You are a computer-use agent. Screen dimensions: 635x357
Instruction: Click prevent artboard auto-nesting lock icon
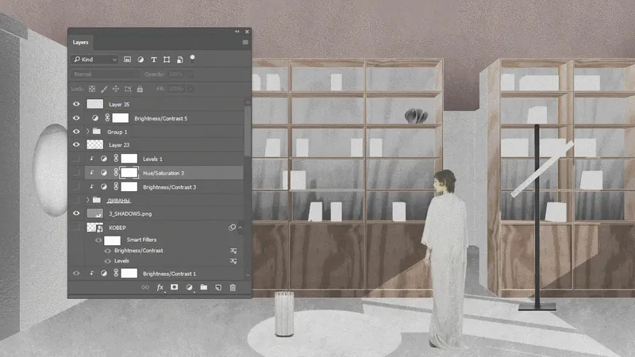[x=128, y=89]
